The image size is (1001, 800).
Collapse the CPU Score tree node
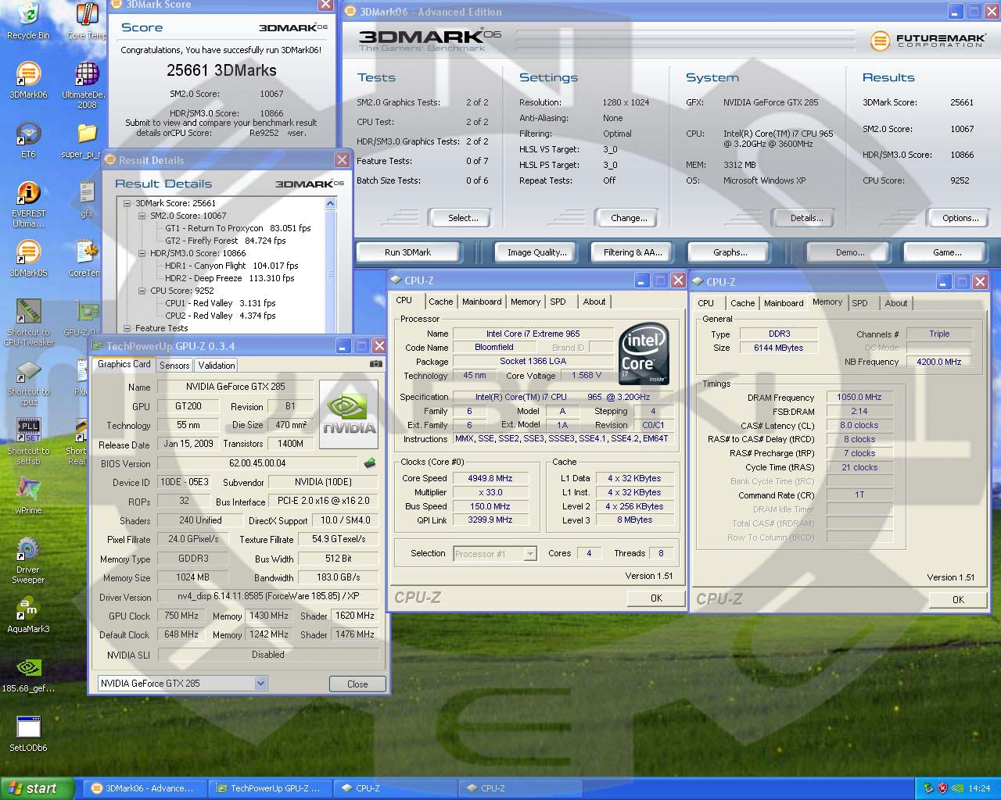[142, 291]
